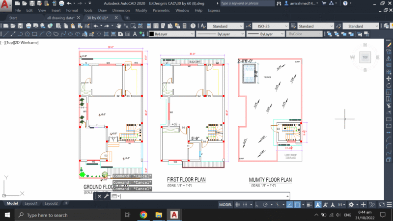The height and width of the screenshot is (221, 393).
Task: Open the Text Style Standard dropdown
Action: coord(225,26)
